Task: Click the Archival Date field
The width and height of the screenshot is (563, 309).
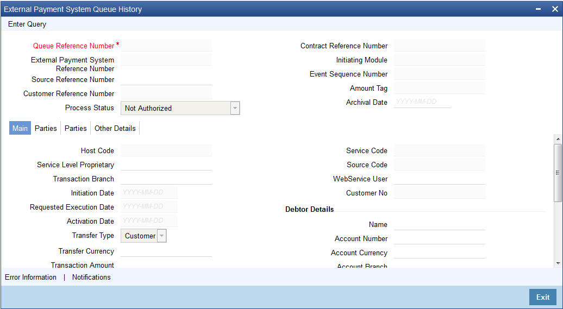Action: (423, 102)
